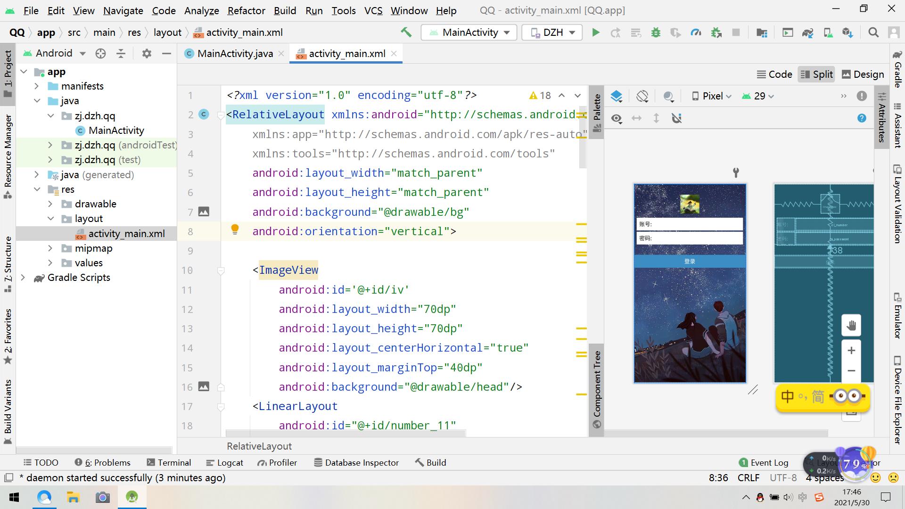Toggle the Attributes side panel

tap(881, 118)
